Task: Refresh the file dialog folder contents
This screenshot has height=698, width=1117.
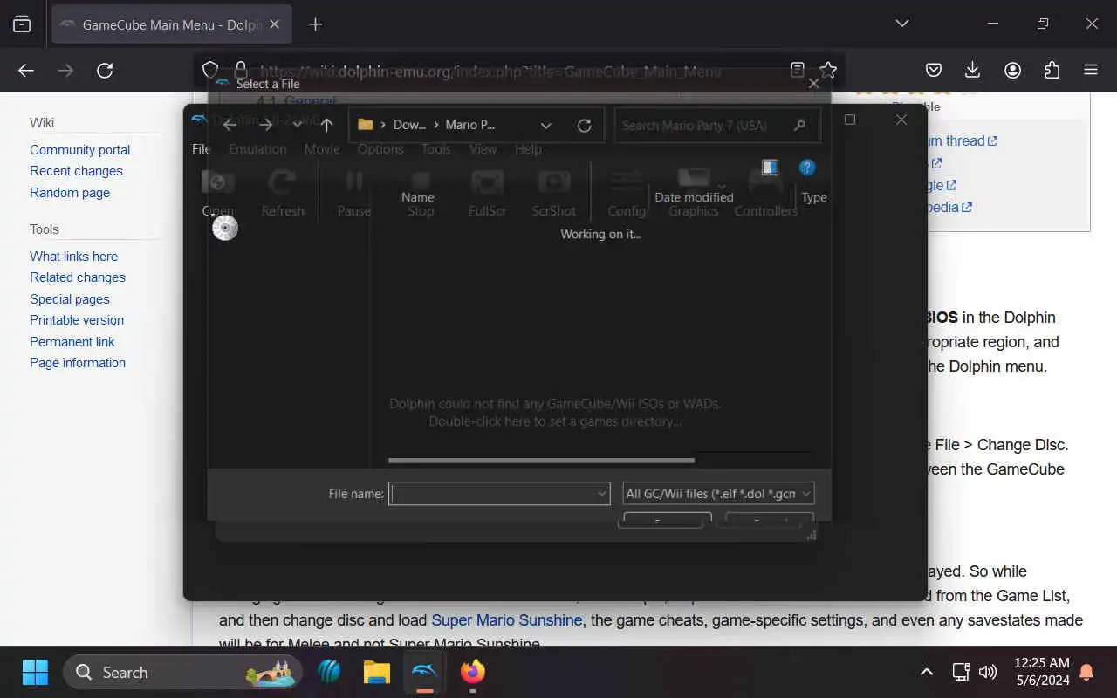Action: (x=585, y=126)
